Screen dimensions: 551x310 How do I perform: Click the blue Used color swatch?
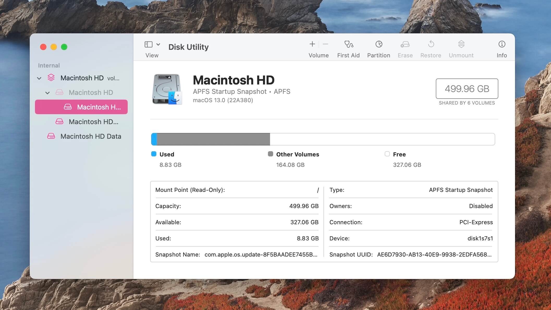(x=154, y=154)
